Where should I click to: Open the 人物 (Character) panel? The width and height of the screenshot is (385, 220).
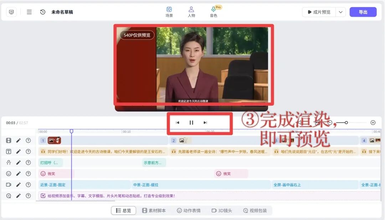pos(191,11)
